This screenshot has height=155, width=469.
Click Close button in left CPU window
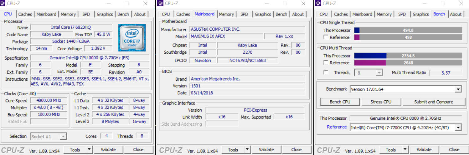pos(138,150)
